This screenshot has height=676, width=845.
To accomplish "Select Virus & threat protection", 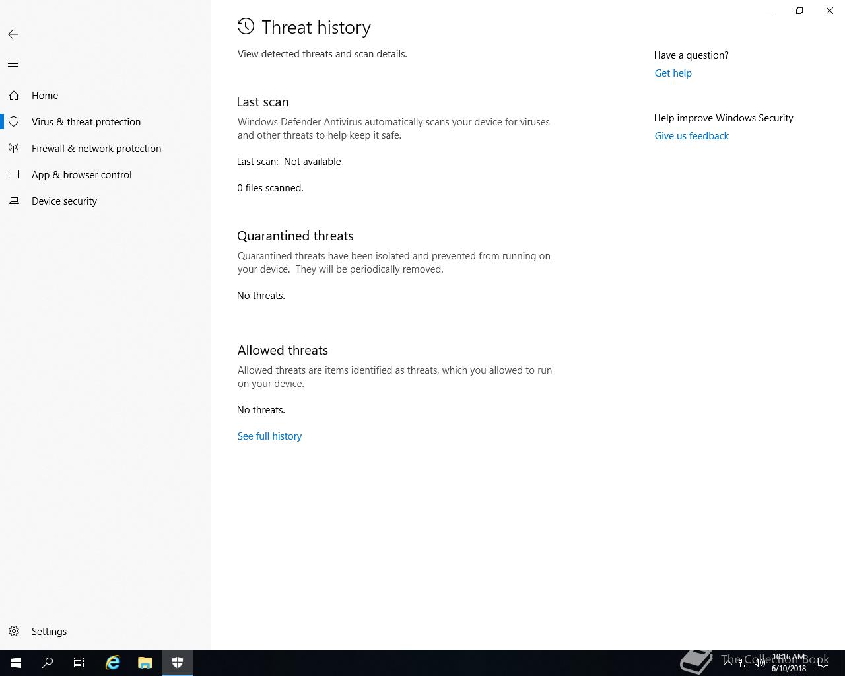I will click(86, 122).
